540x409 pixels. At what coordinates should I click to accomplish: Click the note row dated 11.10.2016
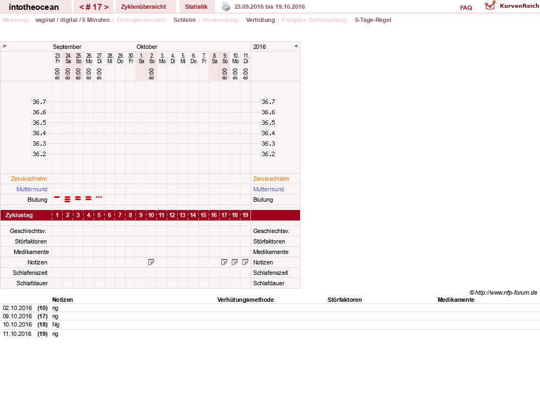(270, 334)
